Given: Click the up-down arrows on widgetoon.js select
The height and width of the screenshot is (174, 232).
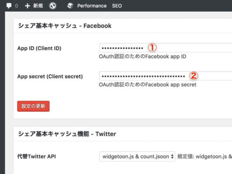Looking at the screenshot, I should click(172, 156).
